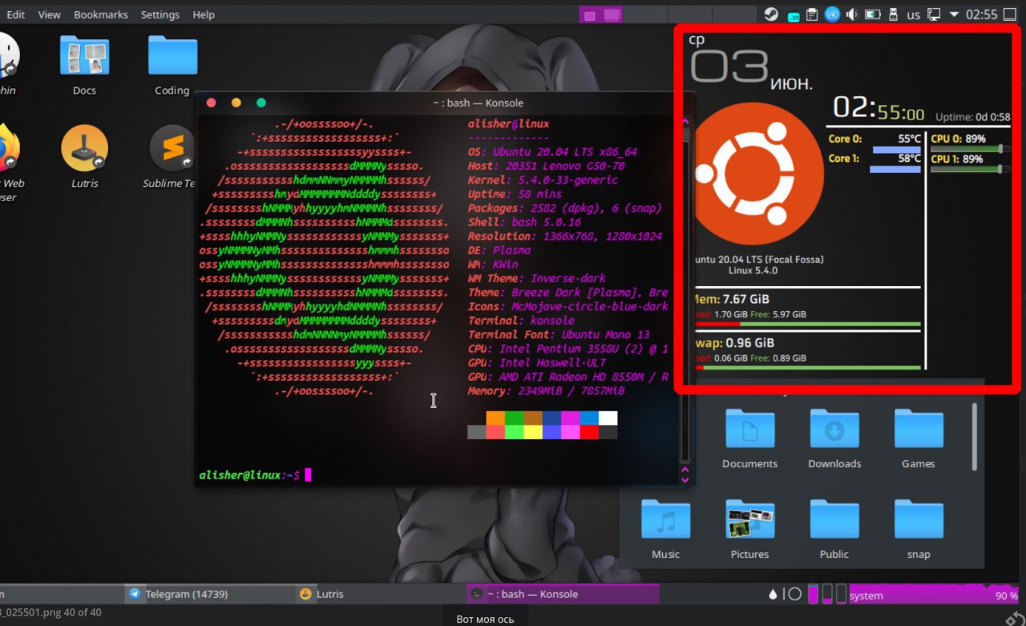Open snap folder in folder widget
The width and height of the screenshot is (1026, 626).
[x=919, y=528]
